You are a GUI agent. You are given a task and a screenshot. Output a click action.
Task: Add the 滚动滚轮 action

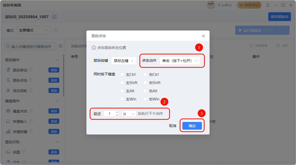point(54,90)
